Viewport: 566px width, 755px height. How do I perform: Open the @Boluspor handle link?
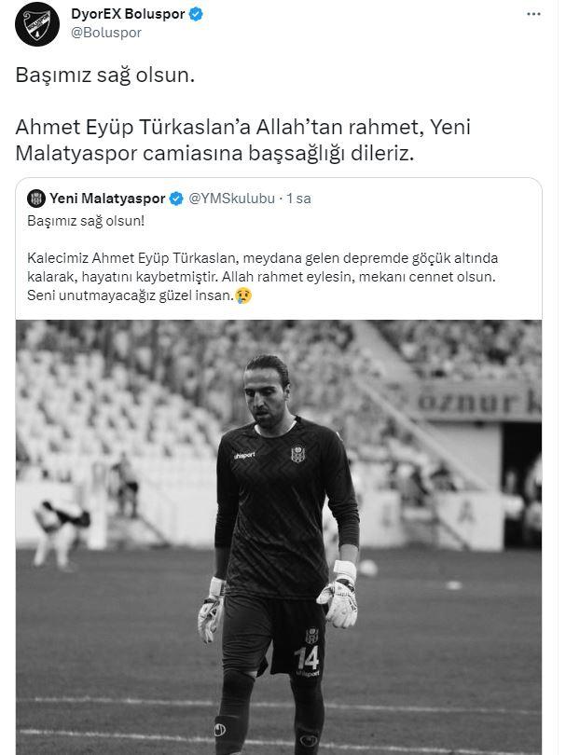point(106,33)
